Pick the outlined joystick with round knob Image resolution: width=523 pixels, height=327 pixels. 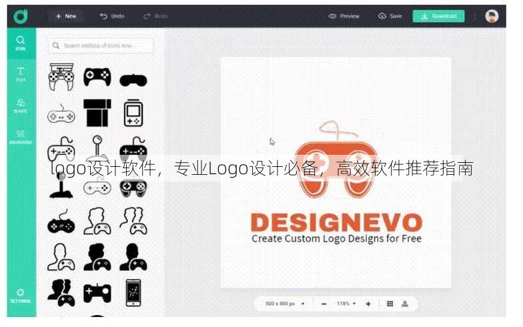97,147
